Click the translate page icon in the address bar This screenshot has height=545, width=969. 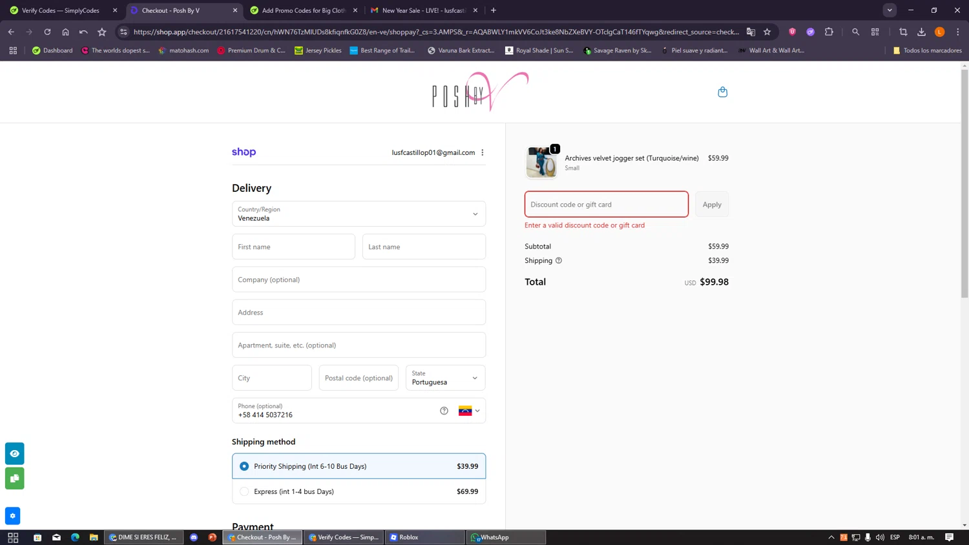751,32
